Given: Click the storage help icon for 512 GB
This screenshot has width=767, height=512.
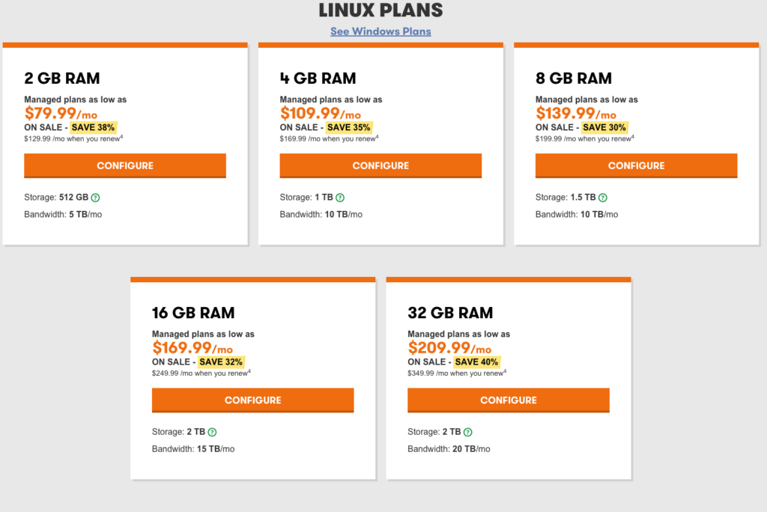Looking at the screenshot, I should point(96,198).
